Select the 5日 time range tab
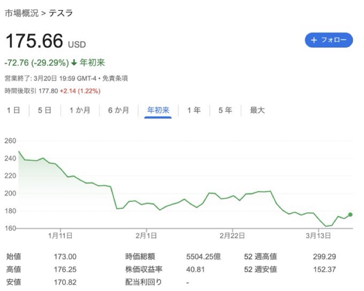The image size is (364, 291). point(44,111)
